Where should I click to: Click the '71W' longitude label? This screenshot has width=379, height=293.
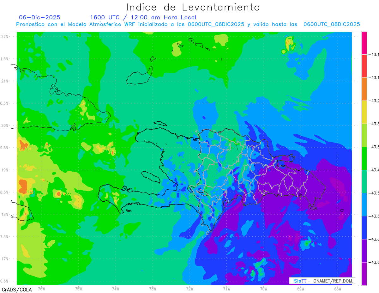[x=226, y=289]
